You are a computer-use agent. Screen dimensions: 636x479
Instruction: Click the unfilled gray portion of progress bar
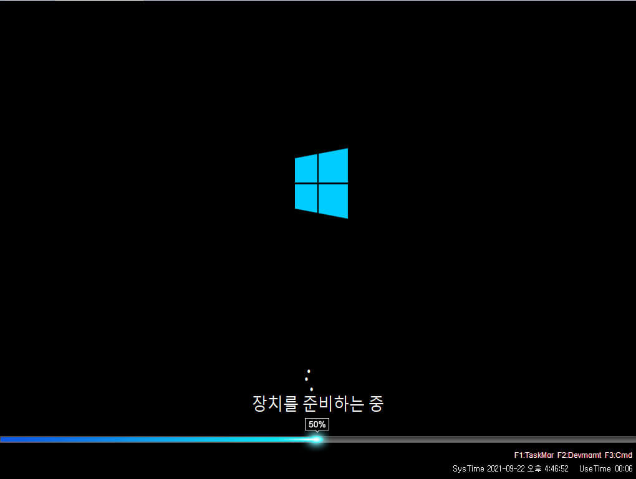point(479,439)
